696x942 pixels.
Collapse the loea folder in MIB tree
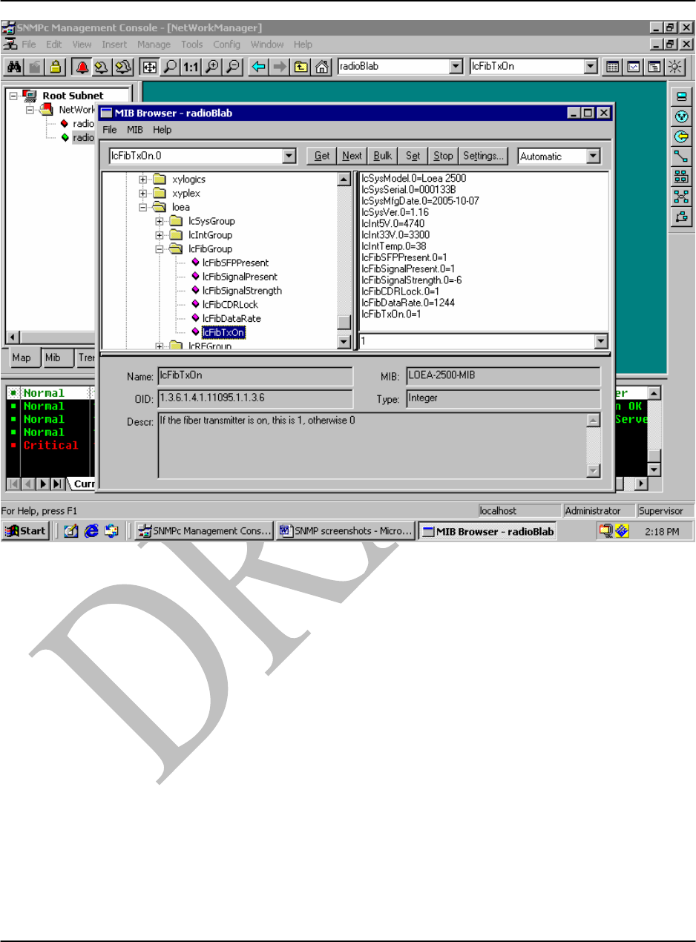tap(144, 208)
